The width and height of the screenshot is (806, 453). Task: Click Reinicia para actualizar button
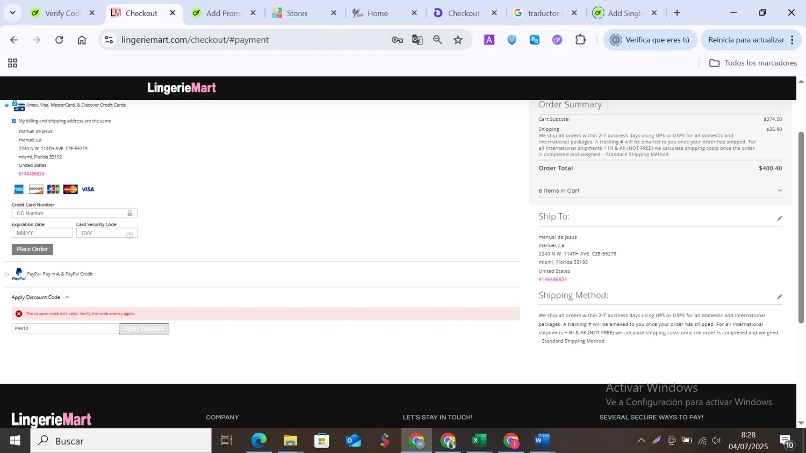tap(746, 40)
